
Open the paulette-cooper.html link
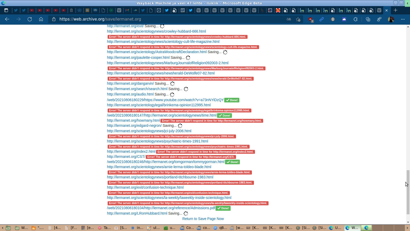click(138, 57)
